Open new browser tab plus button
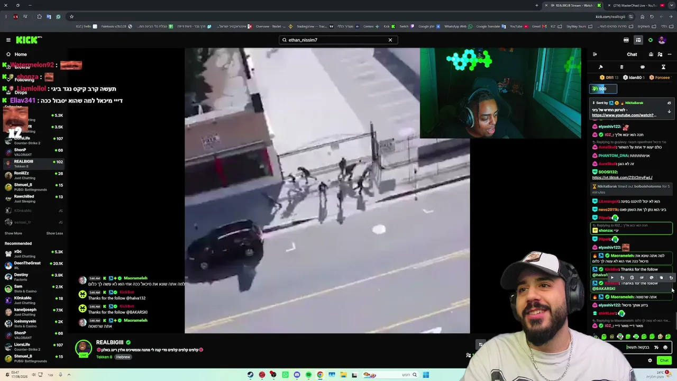The image size is (677, 381). pyautogui.click(x=537, y=5)
